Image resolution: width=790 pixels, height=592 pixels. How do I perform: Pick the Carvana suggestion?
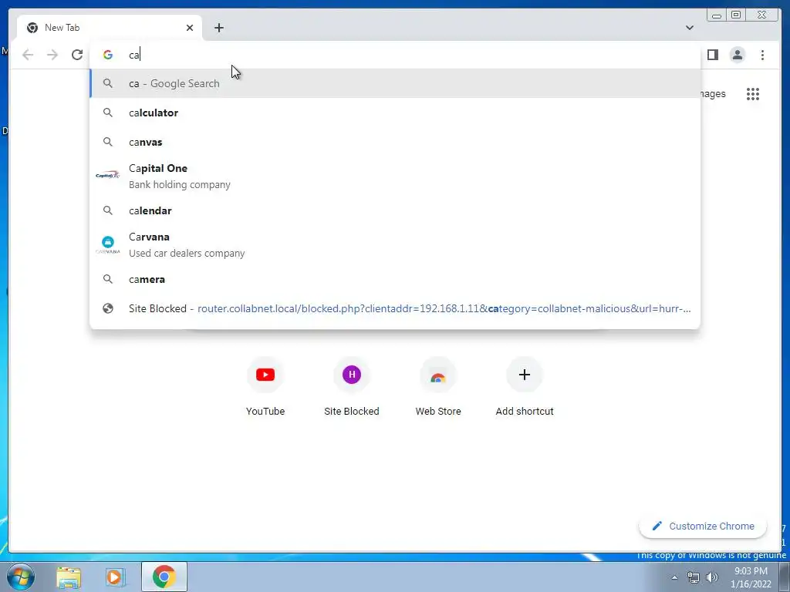click(395, 244)
